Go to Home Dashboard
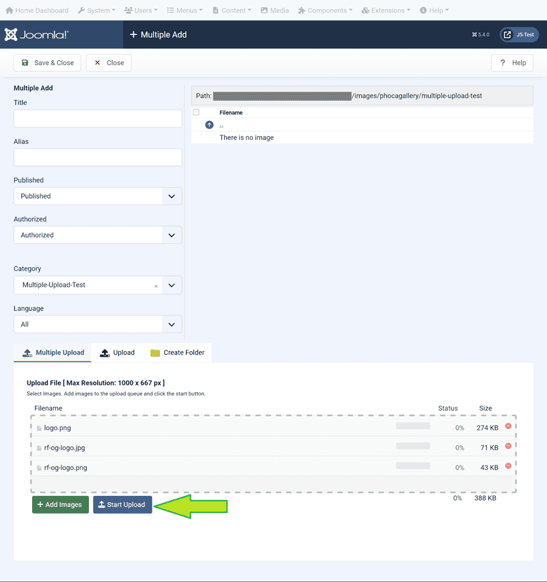 [x=37, y=10]
